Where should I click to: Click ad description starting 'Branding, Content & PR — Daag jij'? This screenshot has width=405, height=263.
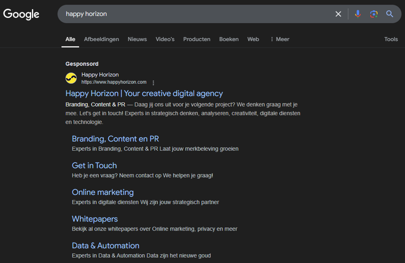point(183,113)
